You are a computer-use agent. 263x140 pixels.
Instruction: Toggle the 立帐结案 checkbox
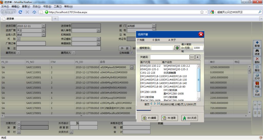coord(131,53)
